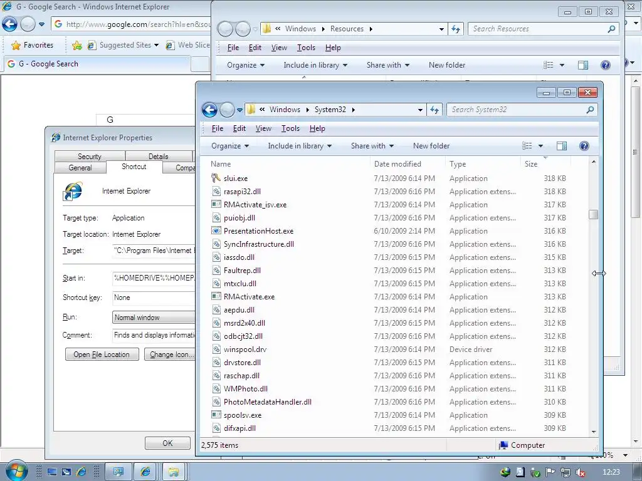Click the network tray icon
This screenshot has width=642, height=481.
[565, 472]
